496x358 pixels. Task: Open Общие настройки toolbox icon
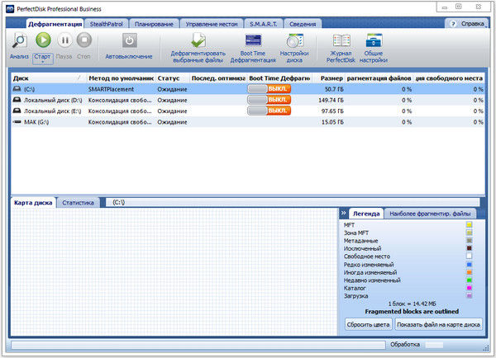pyautogui.click(x=374, y=40)
